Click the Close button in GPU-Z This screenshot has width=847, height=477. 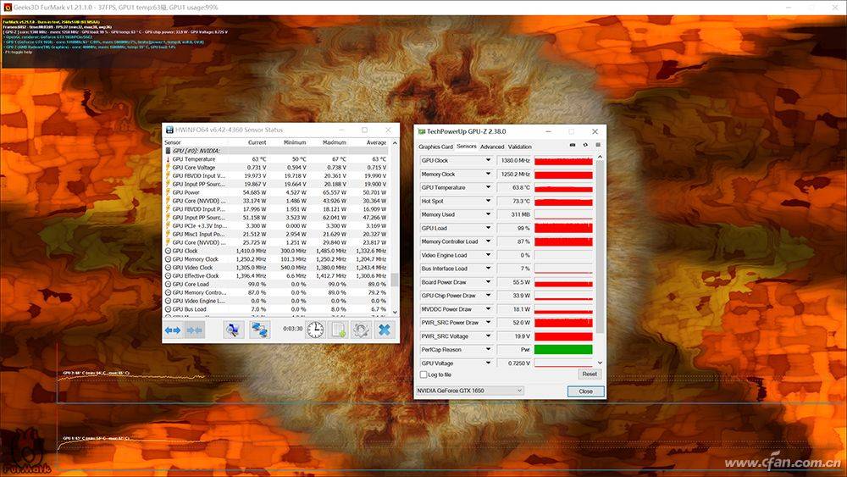[x=585, y=391]
